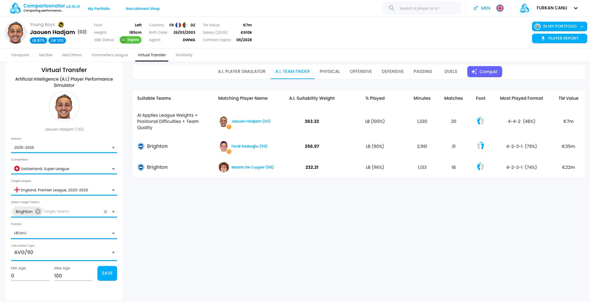Viewport: 590px width, 305px height.
Task: Remove Brighton chip from target teams
Action: [x=37, y=211]
